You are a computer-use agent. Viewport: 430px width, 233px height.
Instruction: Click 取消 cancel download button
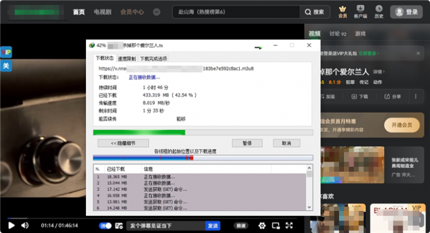click(286, 143)
